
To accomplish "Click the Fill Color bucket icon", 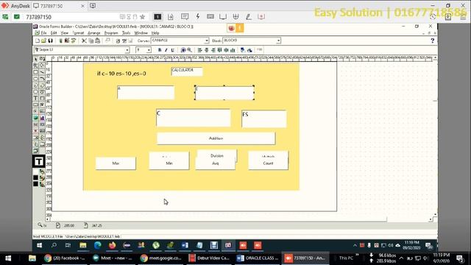I will click(42, 172).
